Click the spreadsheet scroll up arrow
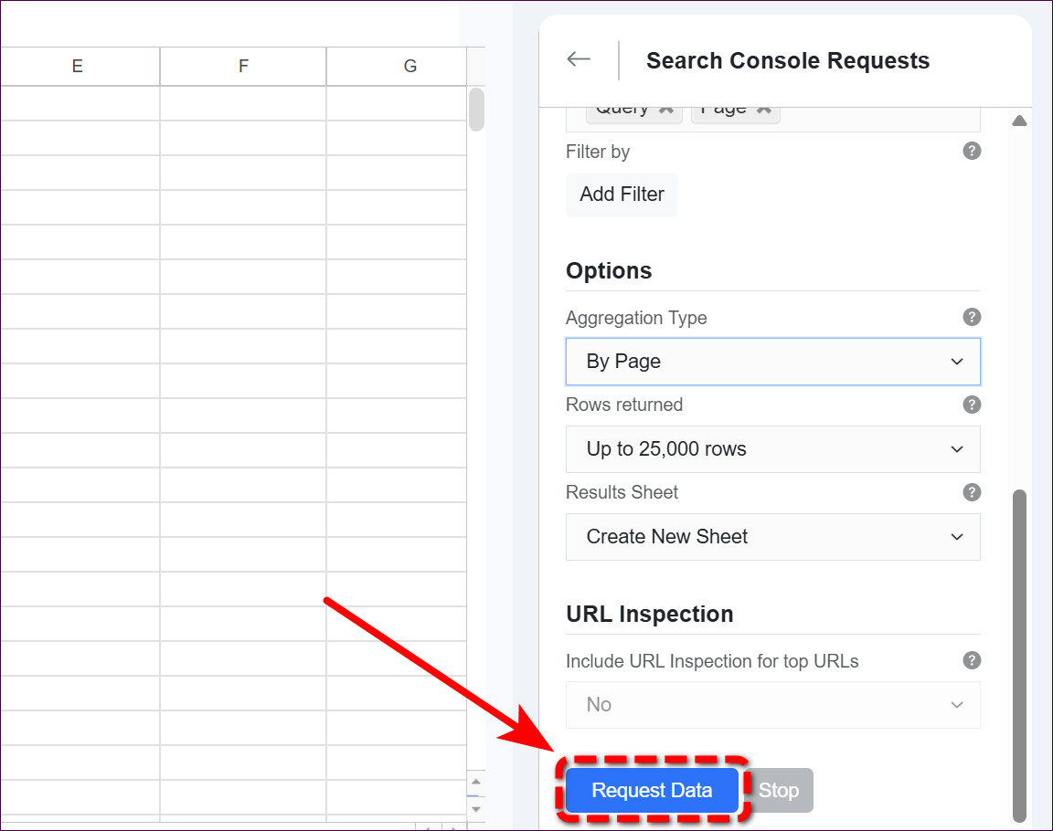The height and width of the screenshot is (831, 1053). click(476, 782)
